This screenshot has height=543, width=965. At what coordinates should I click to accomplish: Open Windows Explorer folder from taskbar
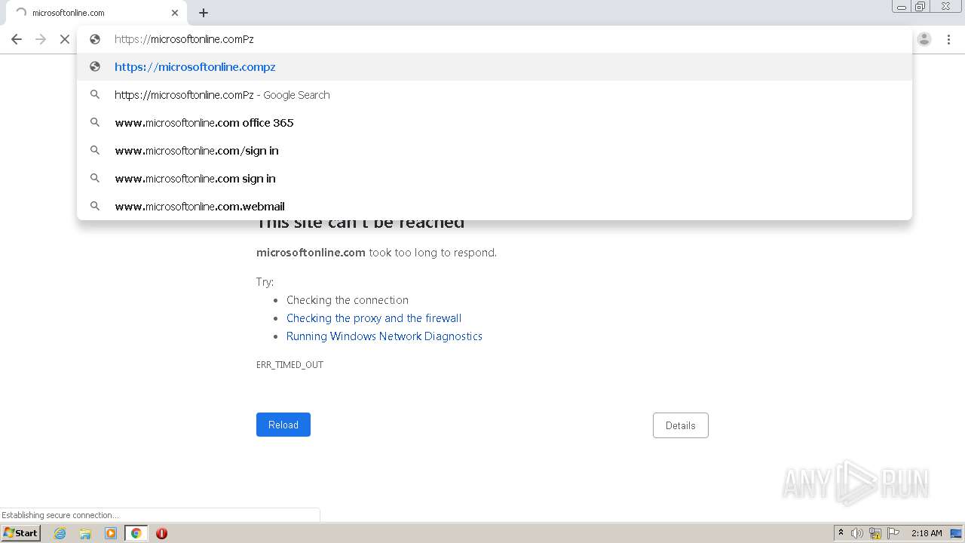pos(85,533)
